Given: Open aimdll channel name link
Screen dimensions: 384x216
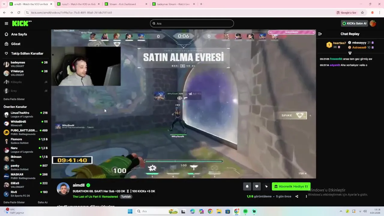Looking at the screenshot, I should (x=79, y=185).
